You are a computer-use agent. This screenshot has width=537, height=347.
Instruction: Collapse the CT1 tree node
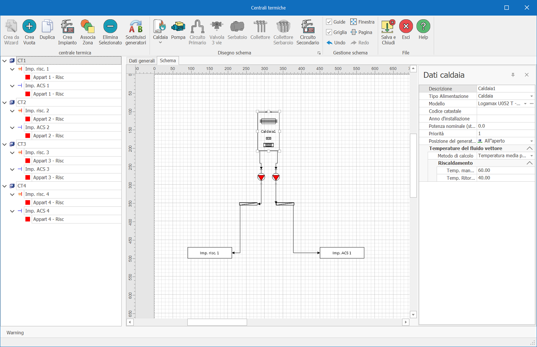pos(5,61)
